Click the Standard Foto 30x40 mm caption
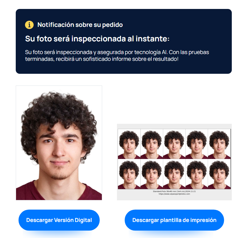Image resolution: width=250 pixels, height=238 pixels. (x=174, y=191)
